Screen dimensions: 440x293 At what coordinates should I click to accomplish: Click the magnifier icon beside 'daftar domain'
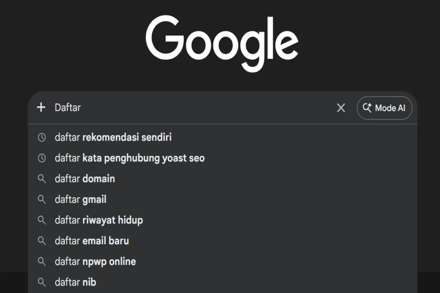(x=42, y=179)
